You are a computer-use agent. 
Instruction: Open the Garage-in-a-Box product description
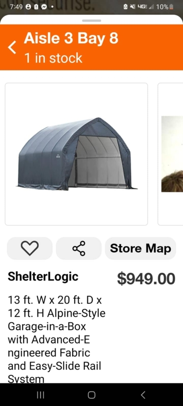tap(57, 340)
